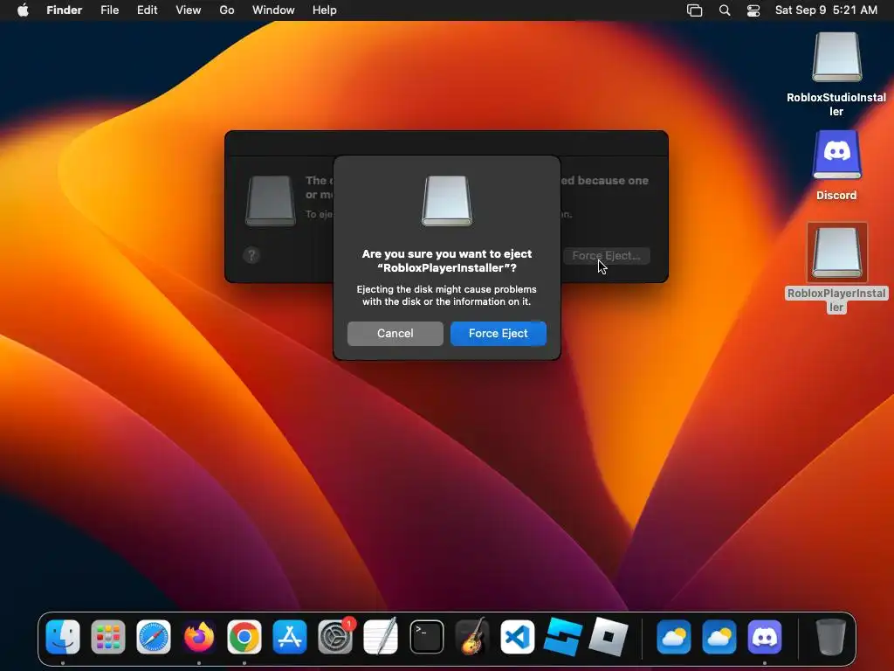Open the View menu

(x=189, y=10)
